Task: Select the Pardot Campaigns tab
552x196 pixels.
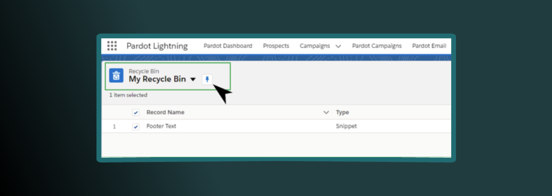Action: 377,46
